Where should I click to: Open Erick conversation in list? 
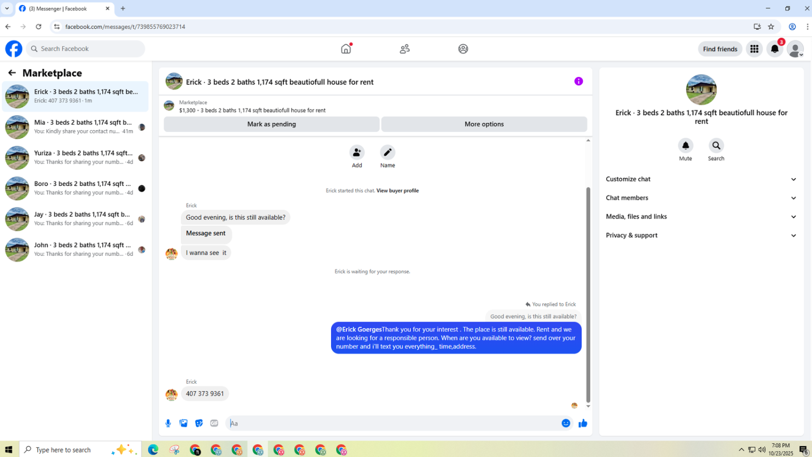(x=76, y=96)
